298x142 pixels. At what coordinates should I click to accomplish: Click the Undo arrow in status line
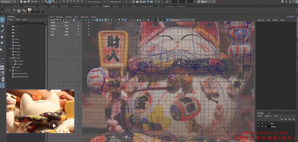pos(32,1)
